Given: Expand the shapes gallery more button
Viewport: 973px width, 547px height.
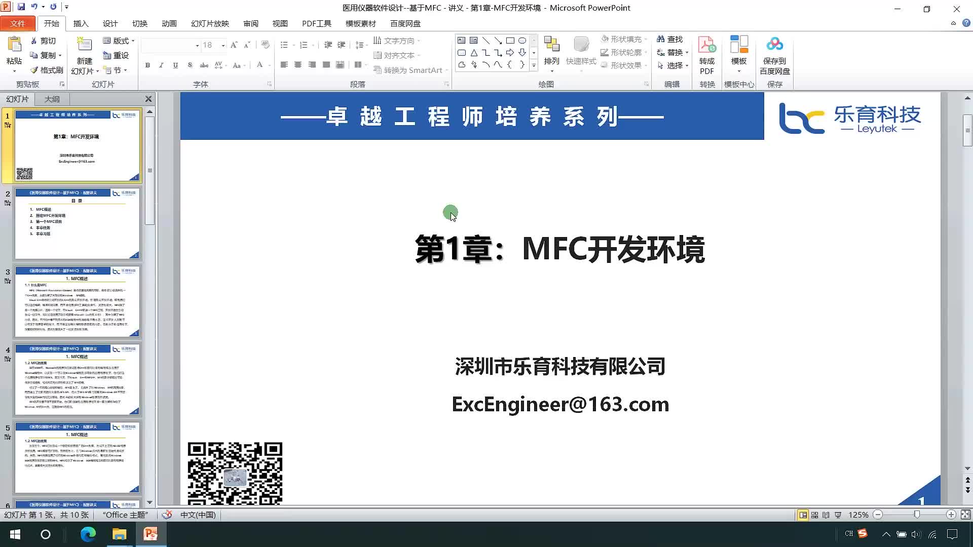Looking at the screenshot, I should click(x=534, y=65).
